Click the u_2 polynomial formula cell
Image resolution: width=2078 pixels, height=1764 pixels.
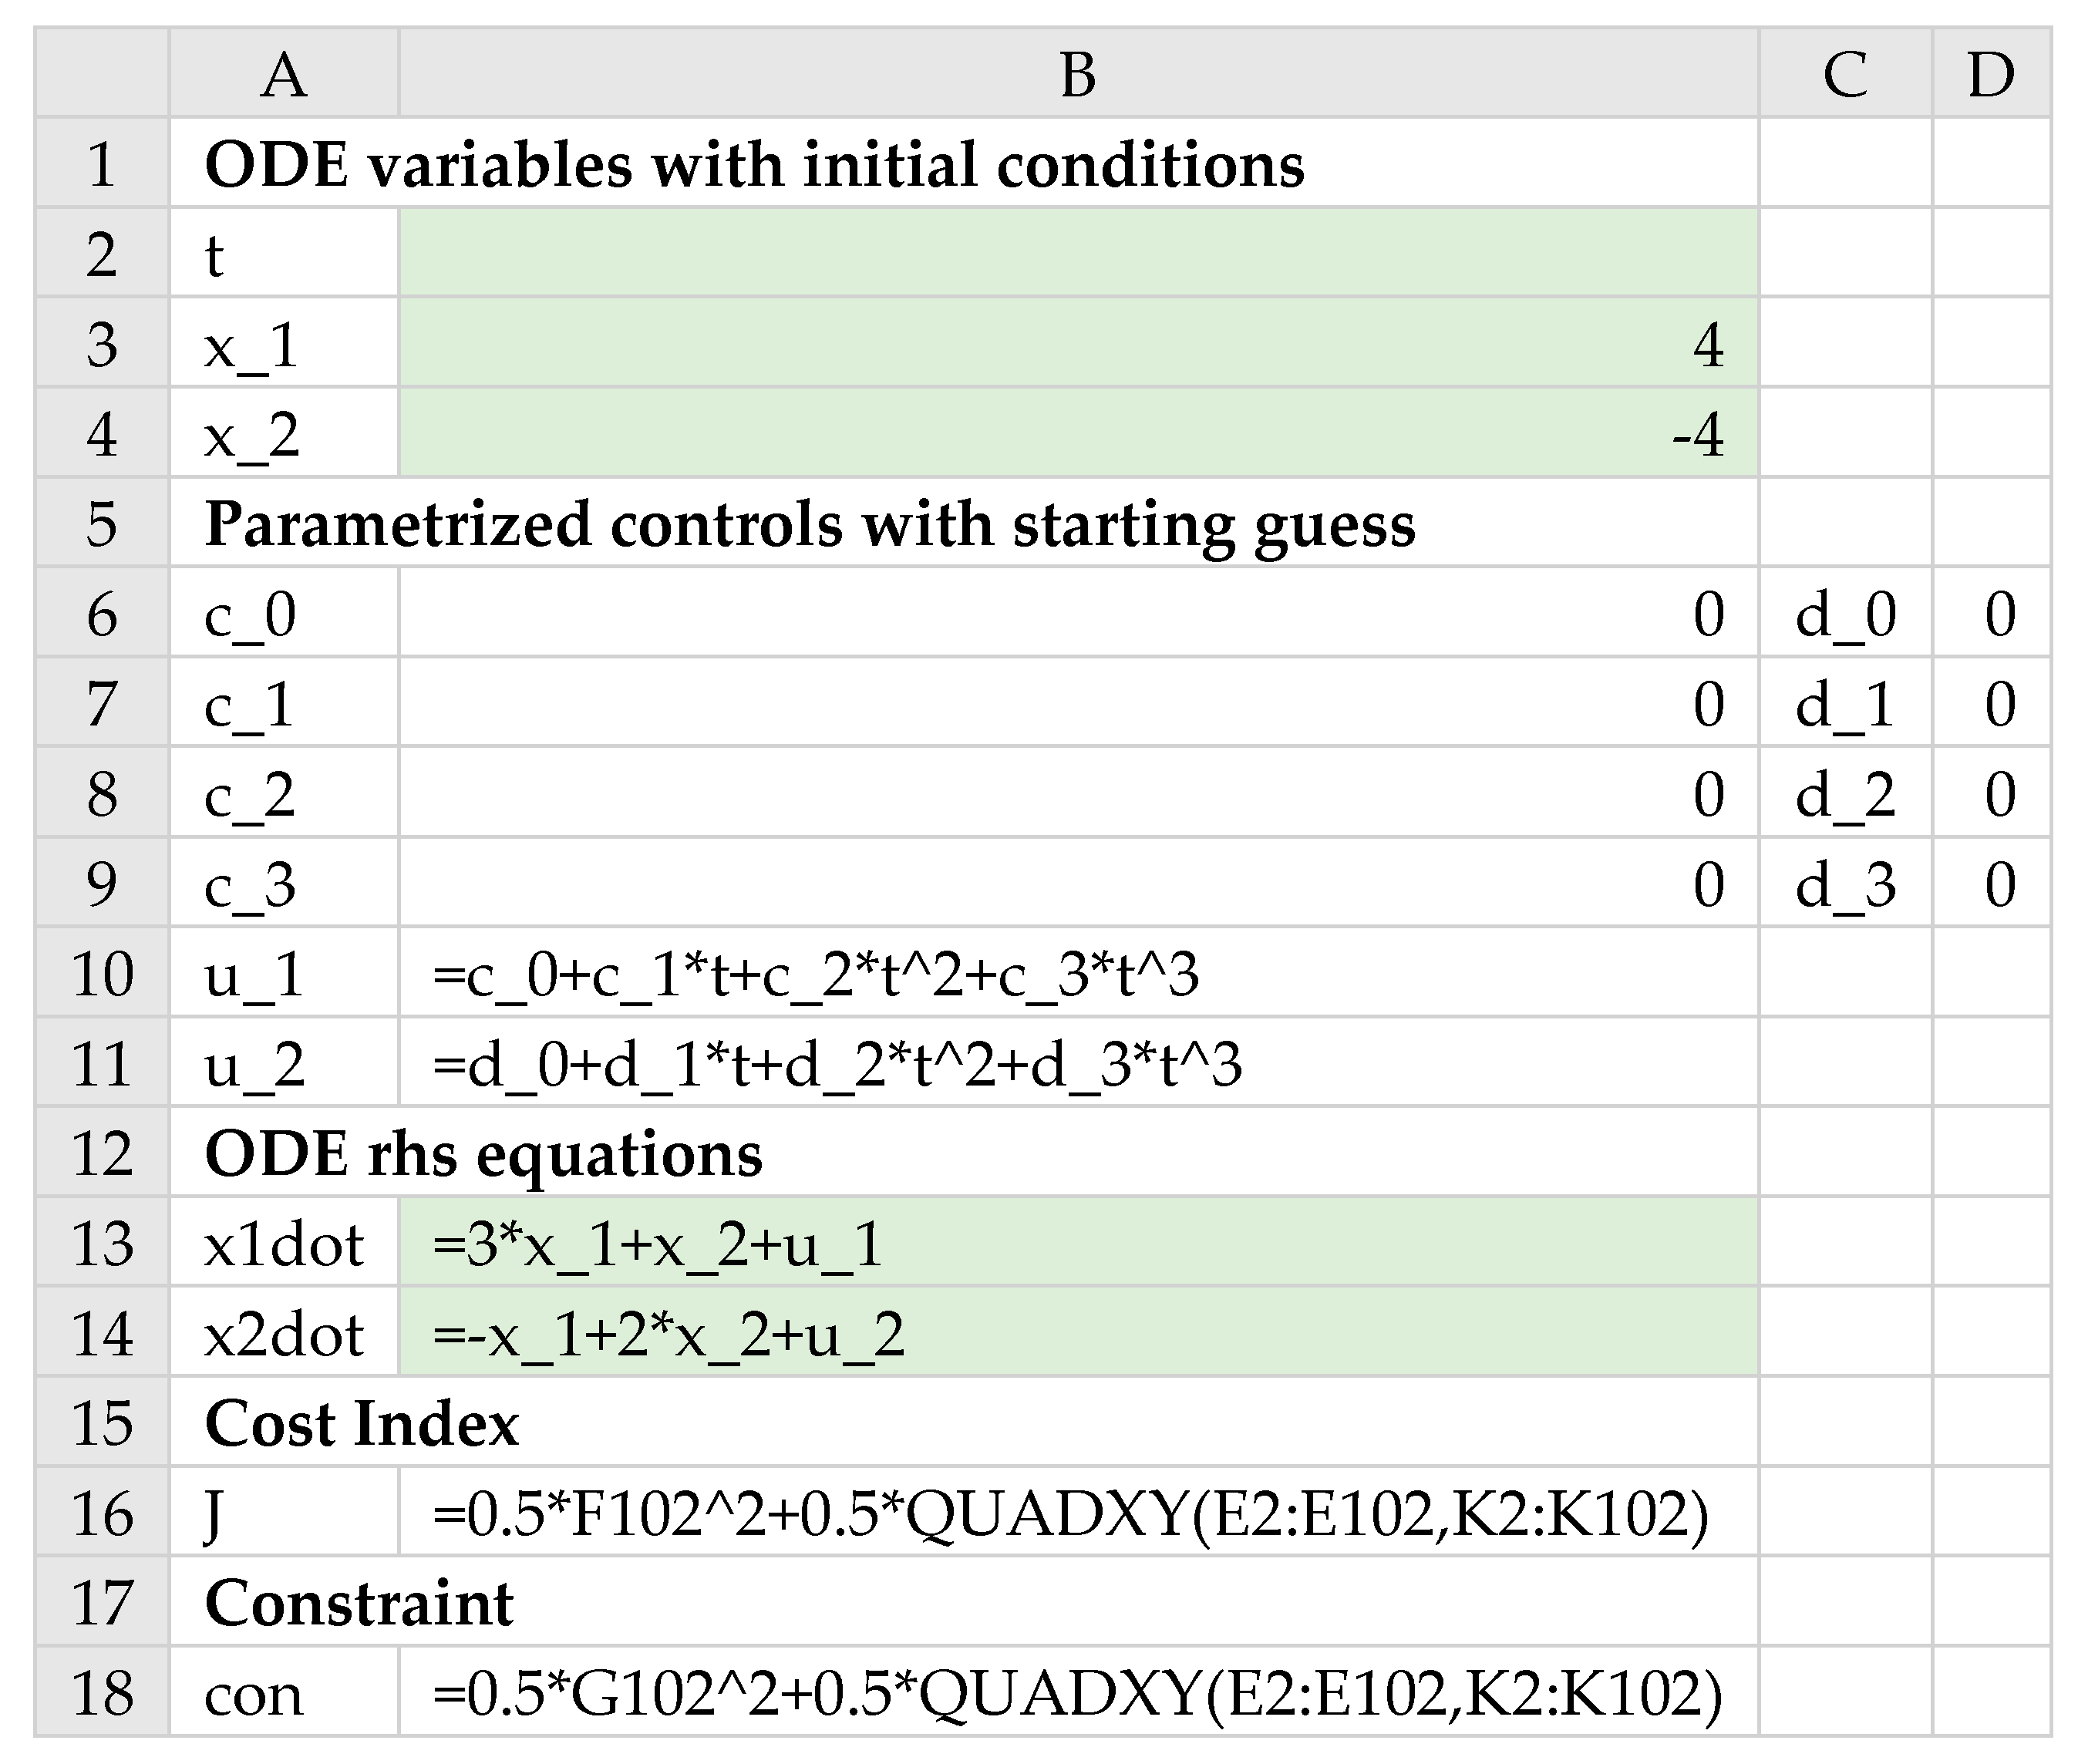[1077, 1063]
